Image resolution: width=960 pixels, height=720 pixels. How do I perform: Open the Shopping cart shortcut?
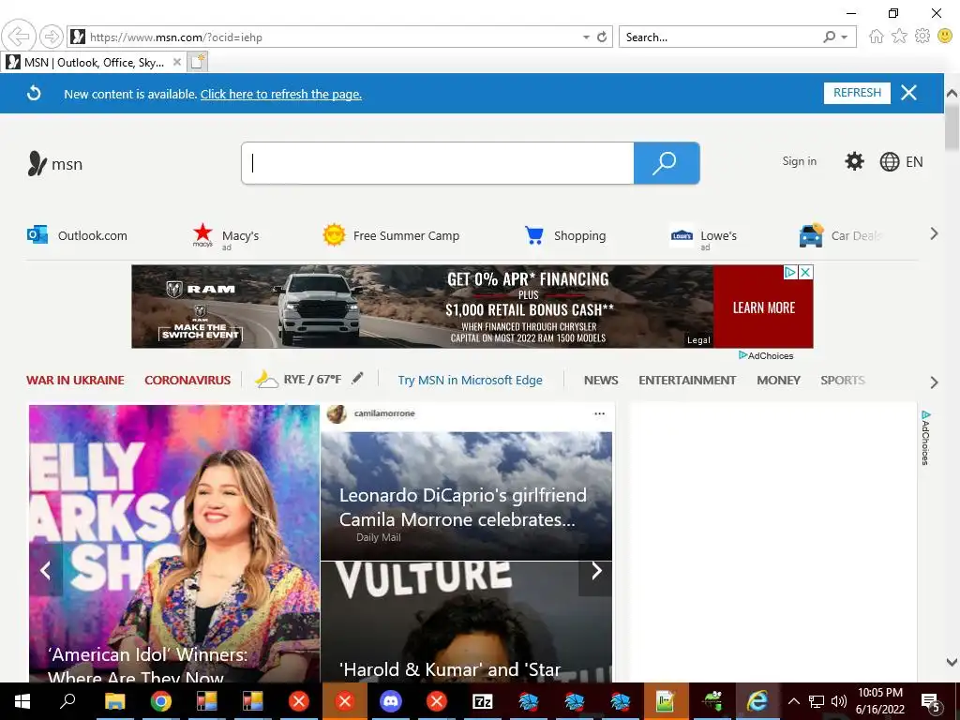[x=565, y=235]
